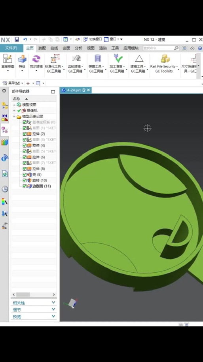The image size is (203, 362).
Task: Switch to the 应用模块 ribbon tab
Action: click(x=131, y=48)
